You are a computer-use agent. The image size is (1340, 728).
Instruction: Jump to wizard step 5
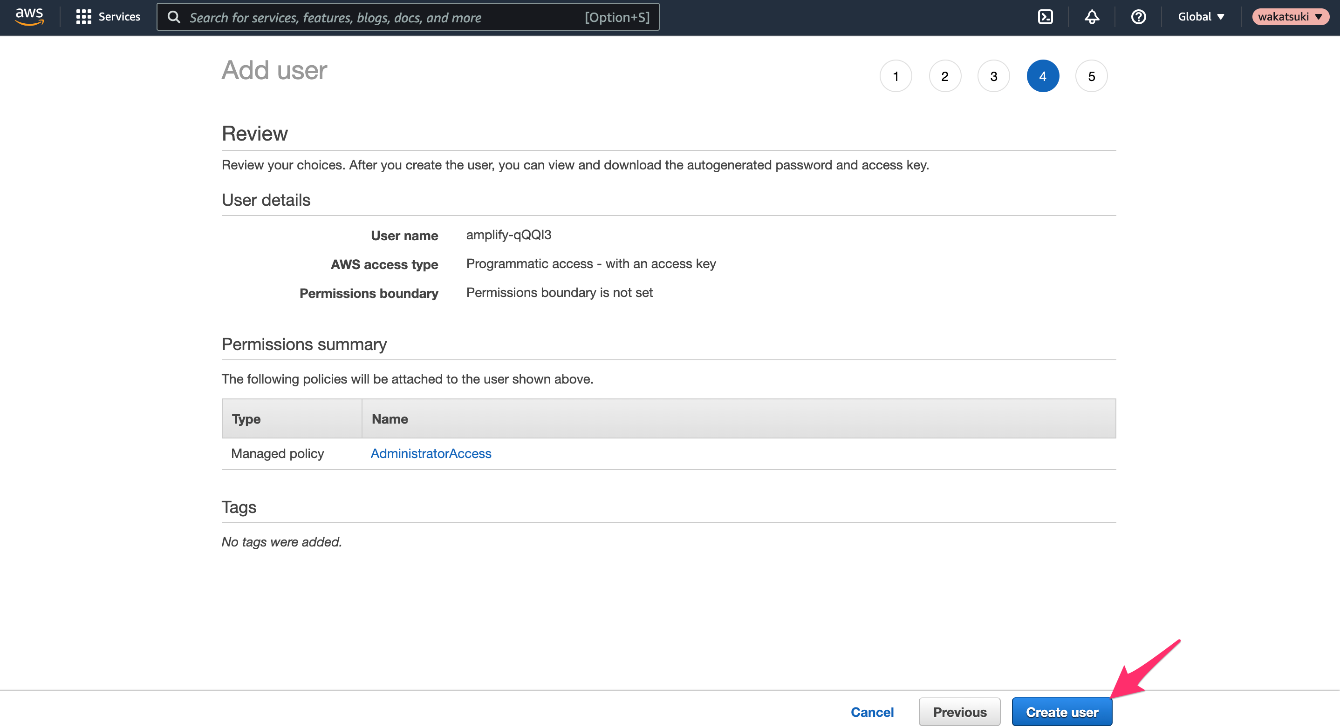pyautogui.click(x=1091, y=76)
